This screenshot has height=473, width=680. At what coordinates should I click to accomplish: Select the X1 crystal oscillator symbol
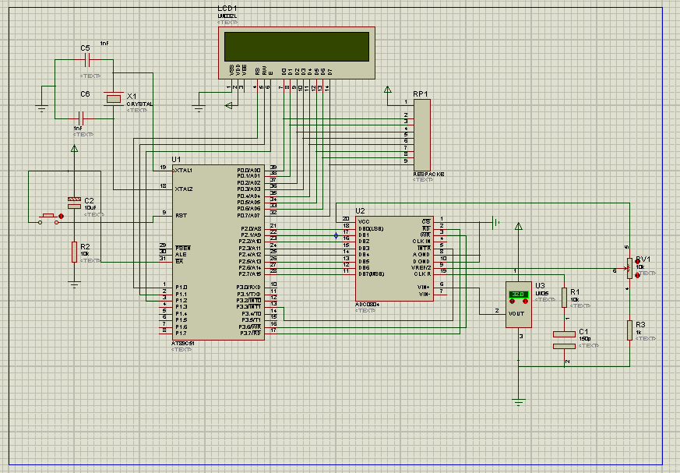pyautogui.click(x=115, y=97)
